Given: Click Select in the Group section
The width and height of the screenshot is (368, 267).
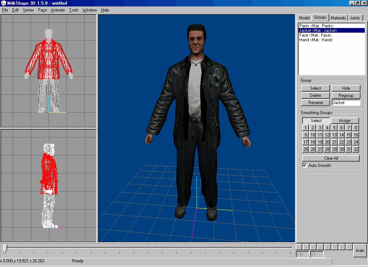Looking at the screenshot, I should pos(316,88).
